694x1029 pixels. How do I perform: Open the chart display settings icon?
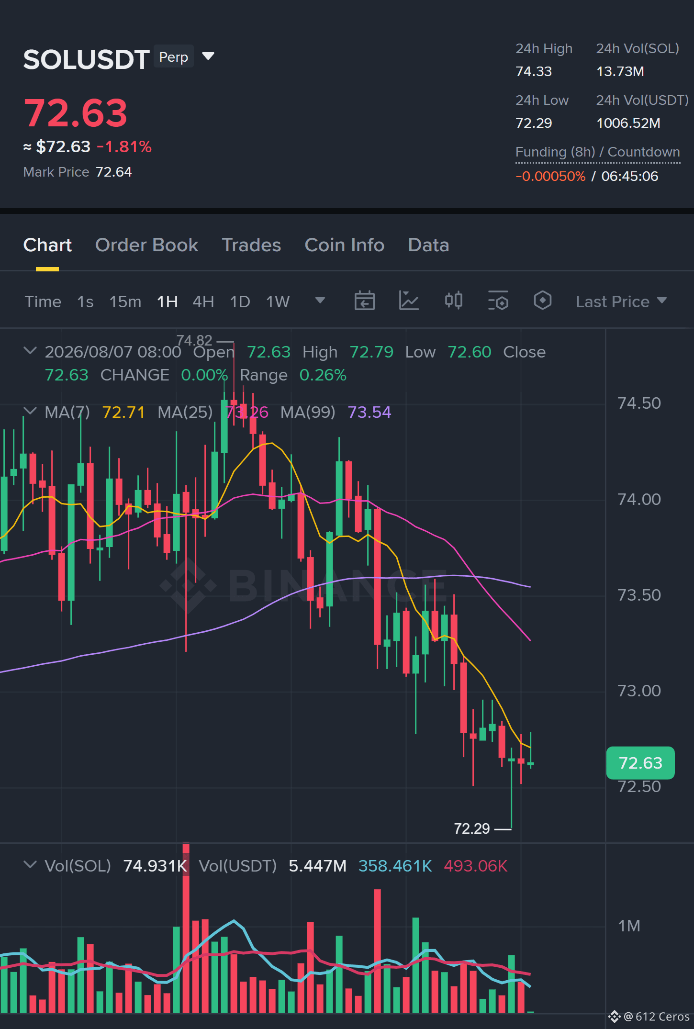pos(498,301)
